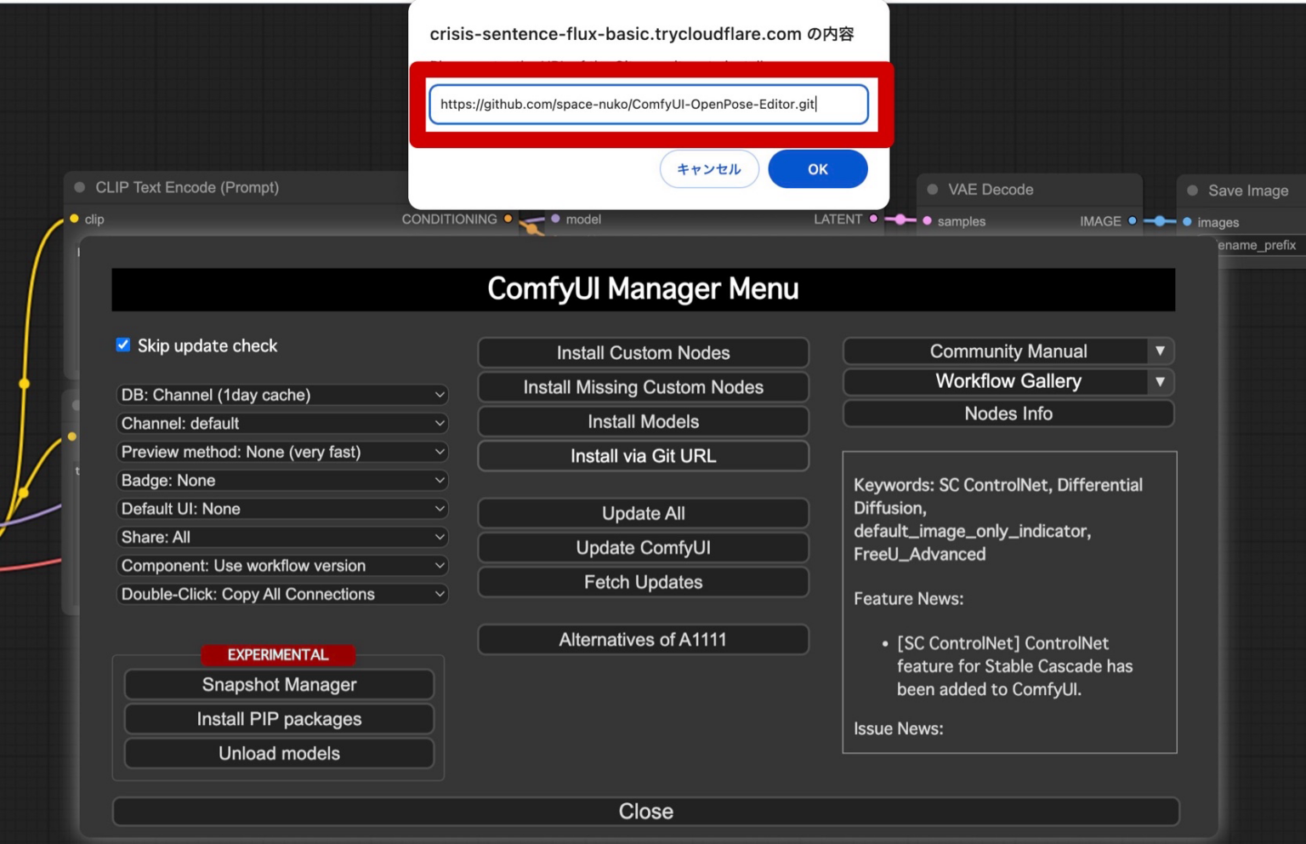1306x844 pixels.
Task: Click the clip output dot on CLIP Text Encode
Action: click(x=75, y=219)
